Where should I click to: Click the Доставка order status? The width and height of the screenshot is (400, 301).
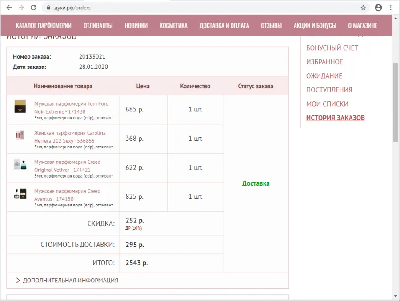(256, 183)
